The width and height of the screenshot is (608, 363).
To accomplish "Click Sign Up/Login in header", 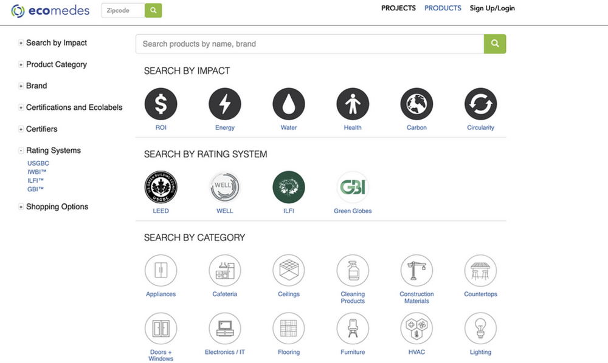I will (x=492, y=8).
